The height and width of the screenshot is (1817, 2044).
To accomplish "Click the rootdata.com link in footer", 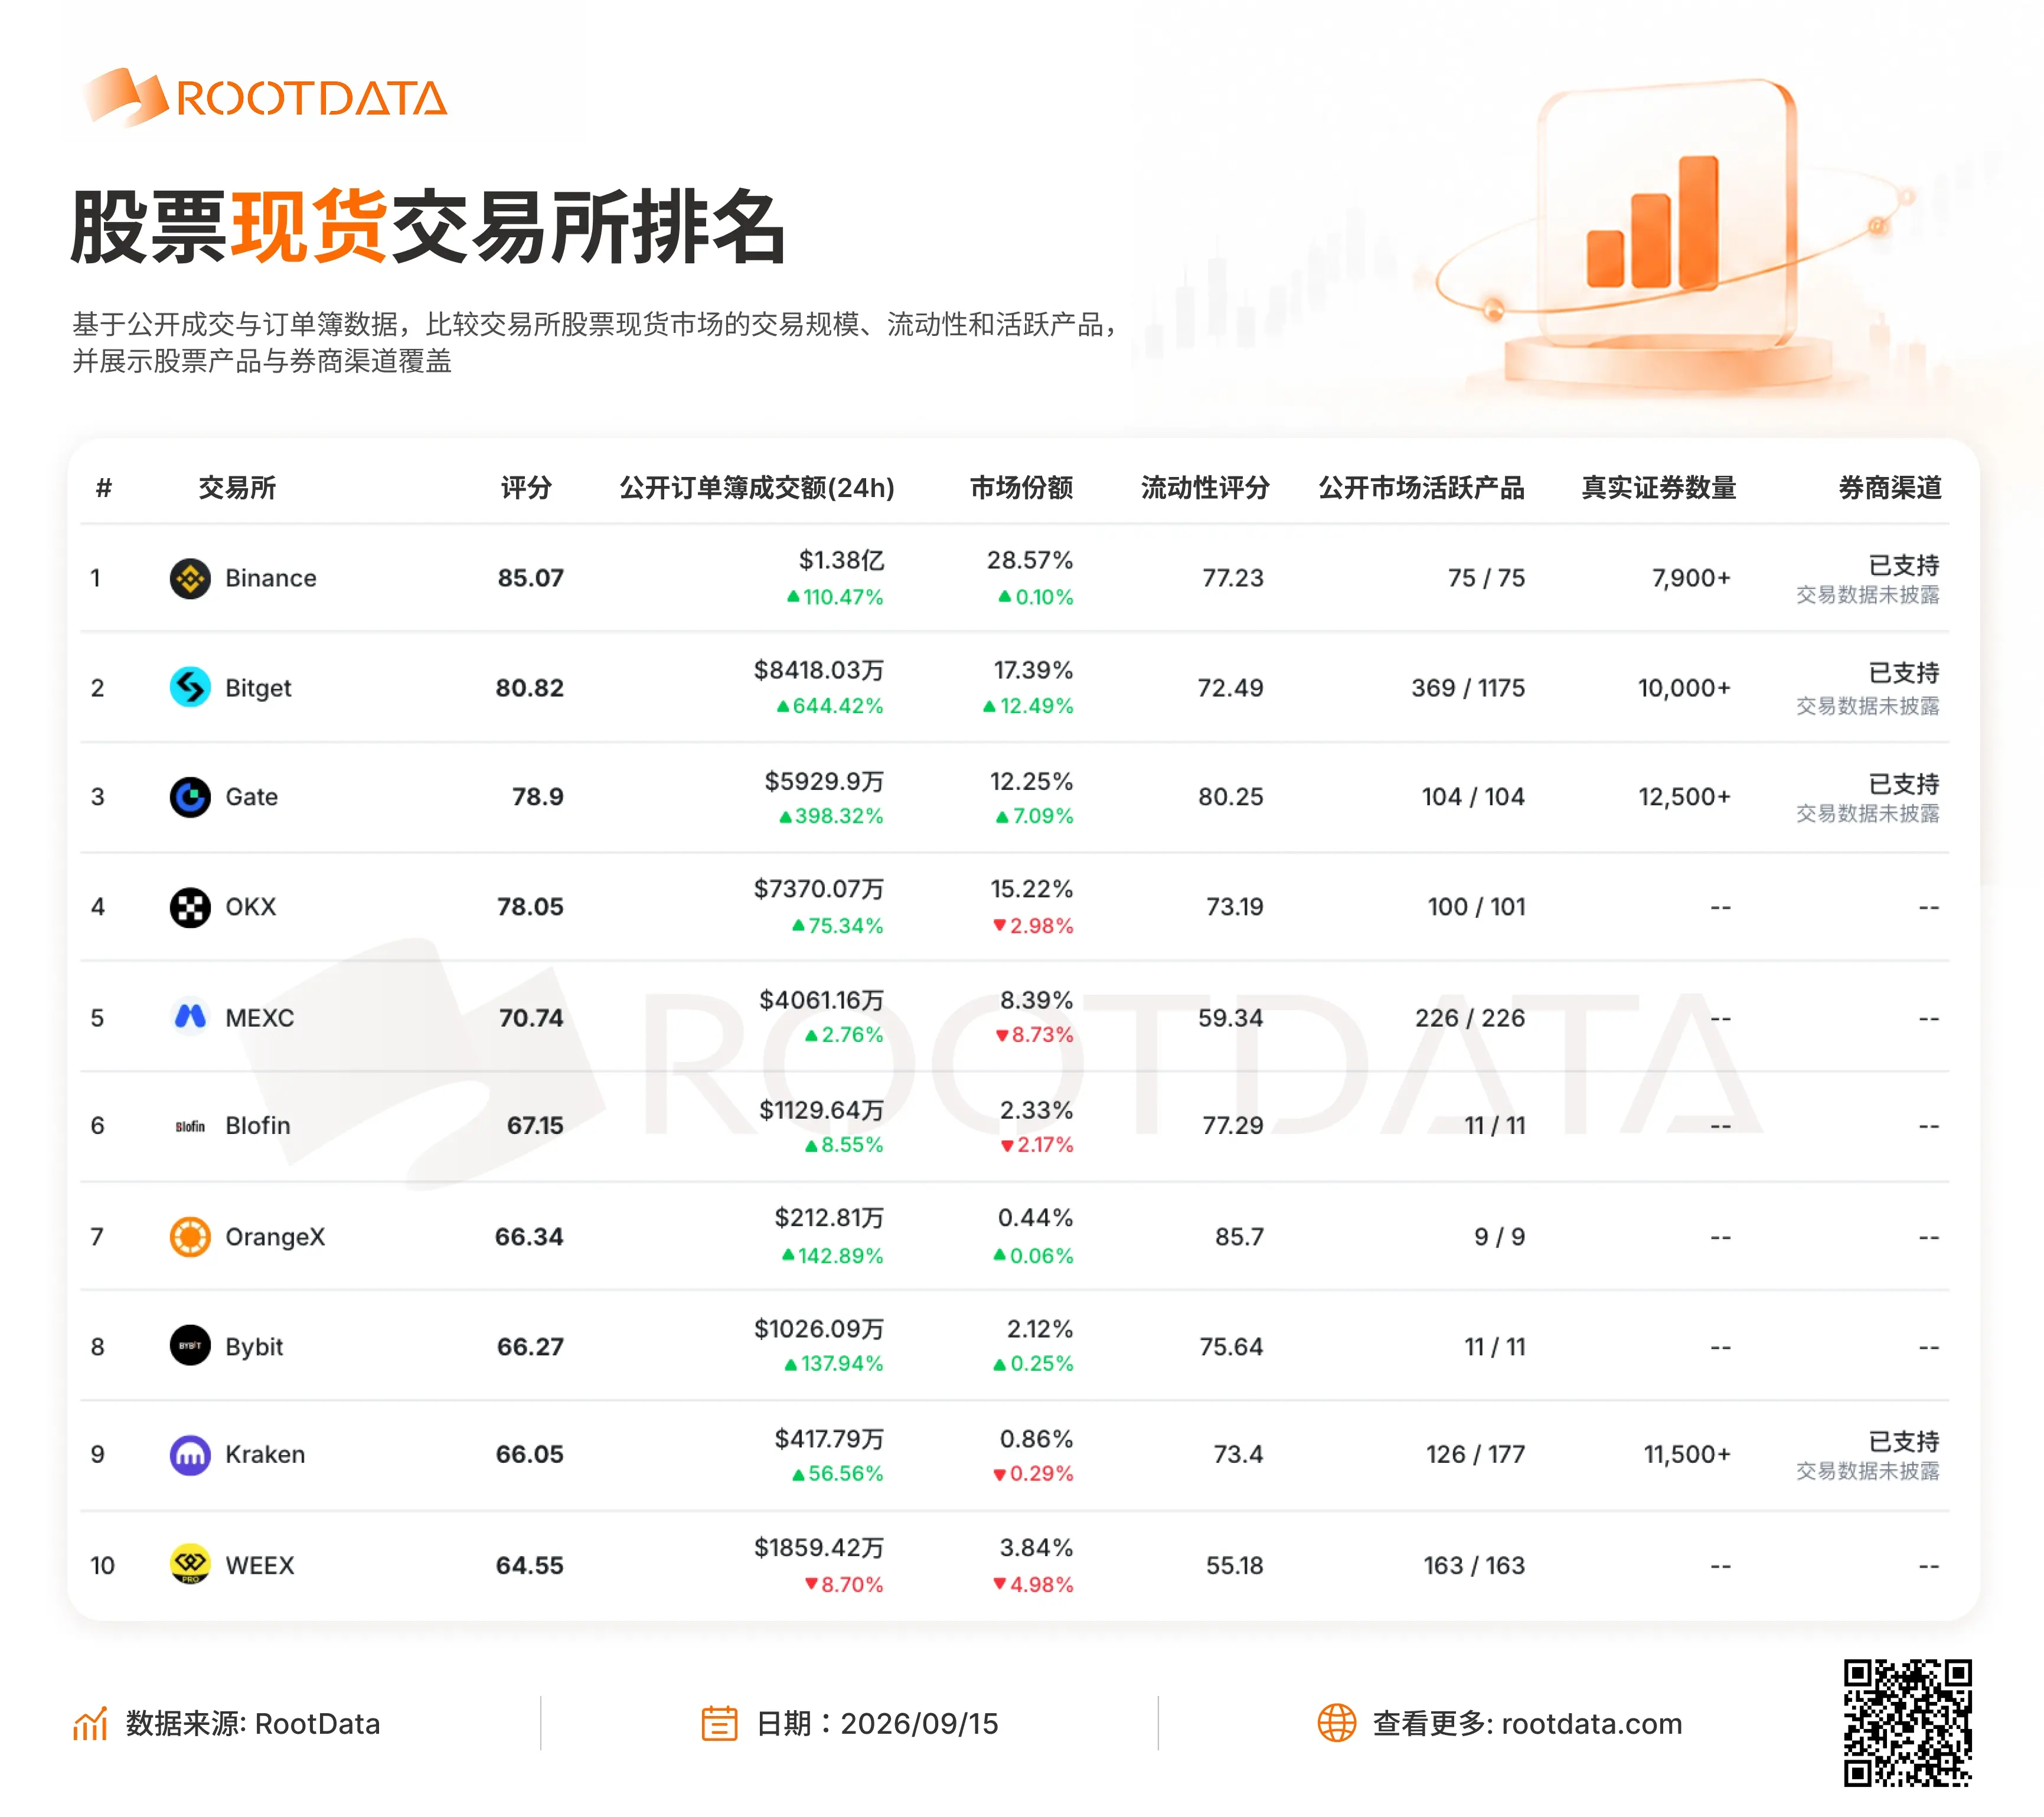I will [x=1591, y=1723].
